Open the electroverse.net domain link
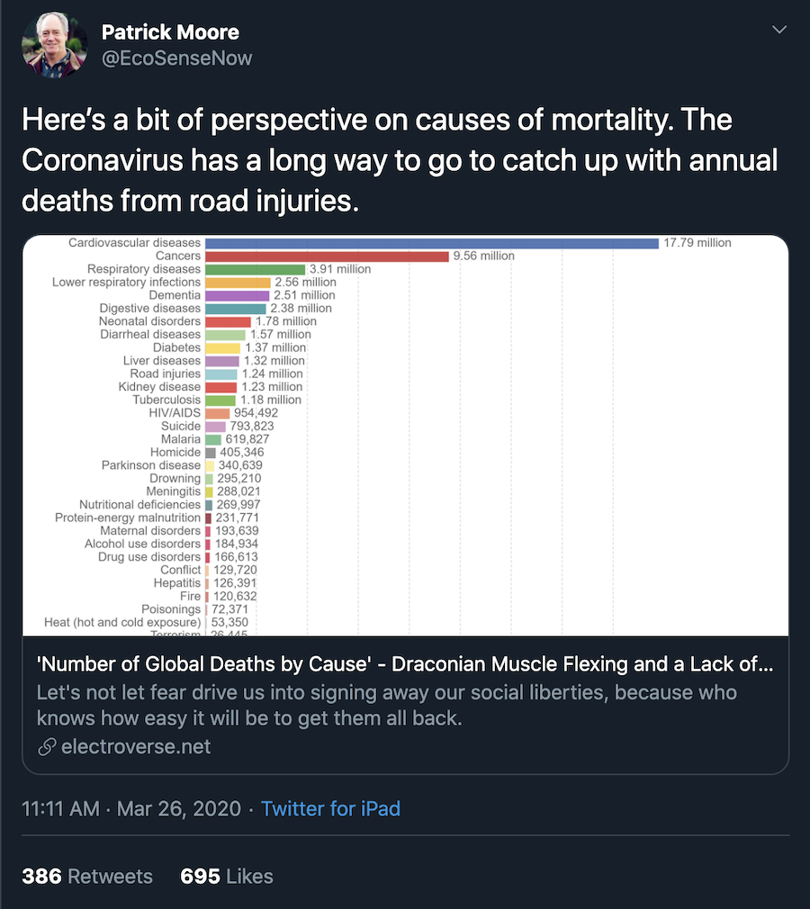Screen dimensions: 810x909 point(136,747)
